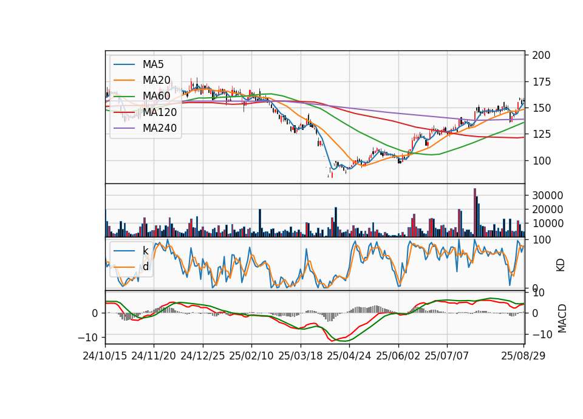The width and height of the screenshot is (583, 419).
Task: Click the 200 price axis value
Action: [x=541, y=55]
